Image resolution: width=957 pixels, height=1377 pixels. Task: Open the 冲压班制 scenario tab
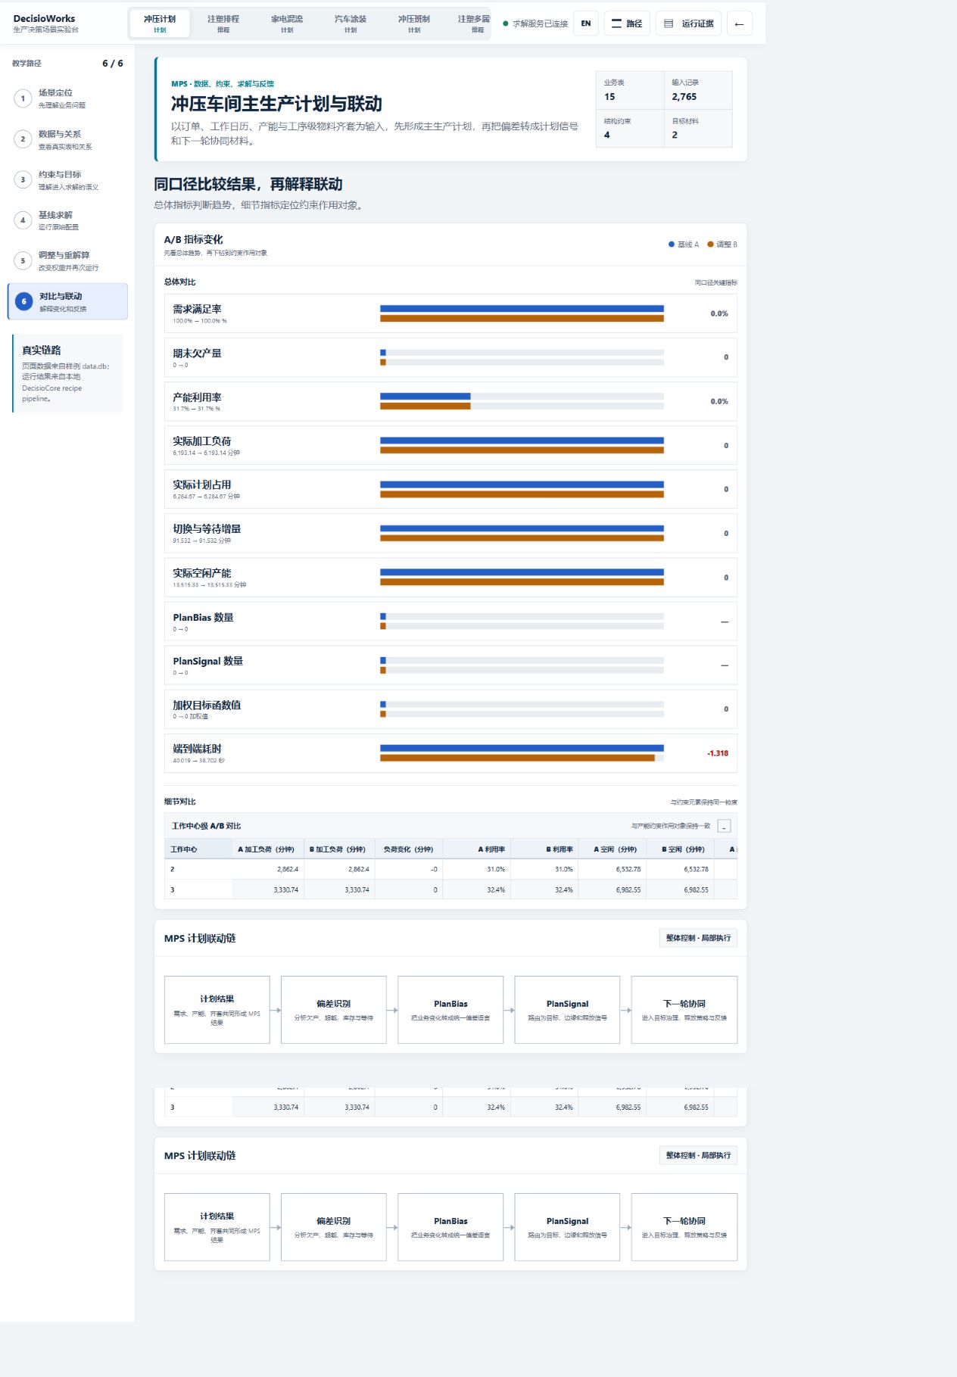click(x=414, y=23)
